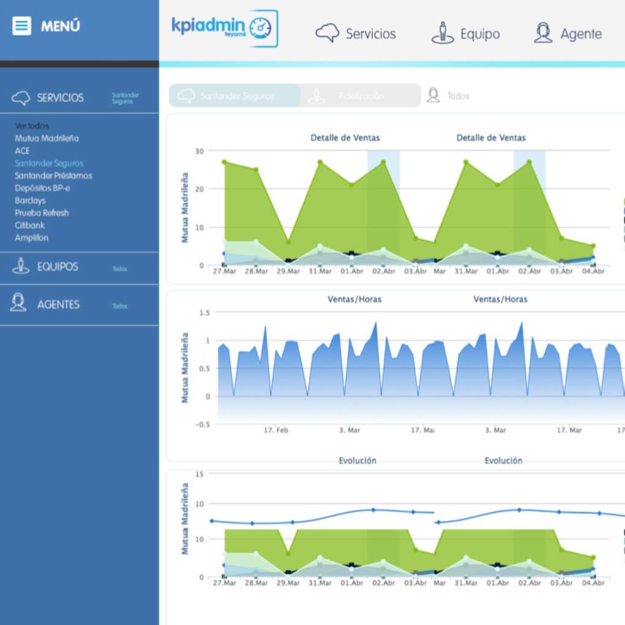This screenshot has height=625, width=625.
Task: Select Santander Préstamos from sidebar
Action: point(53,176)
